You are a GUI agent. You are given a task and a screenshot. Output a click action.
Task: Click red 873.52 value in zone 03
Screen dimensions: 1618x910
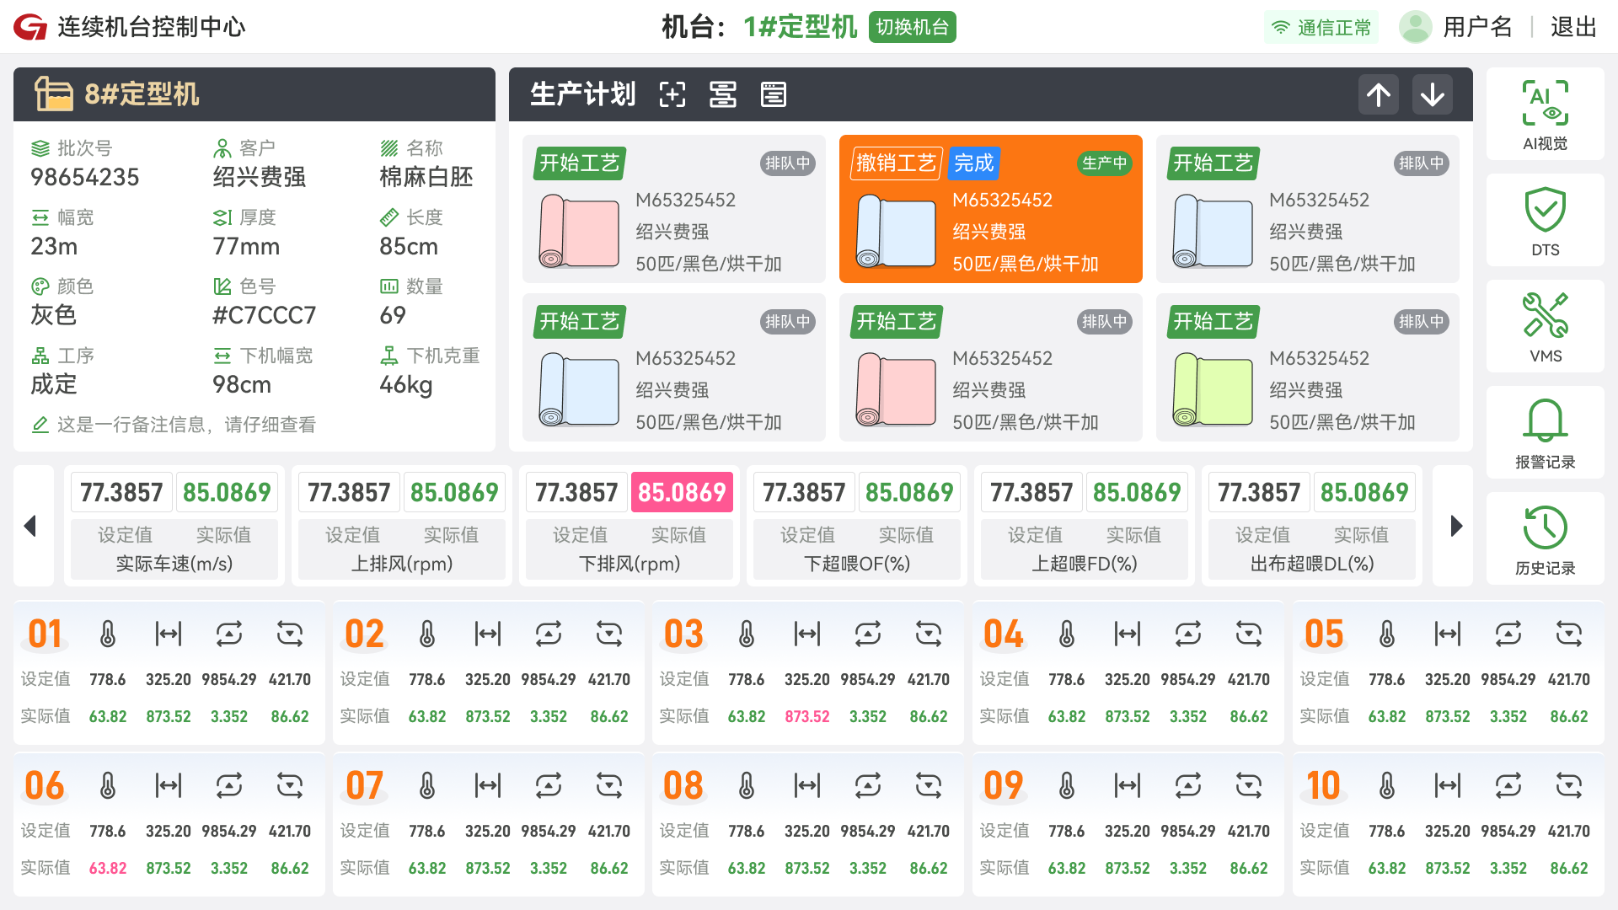(x=807, y=716)
